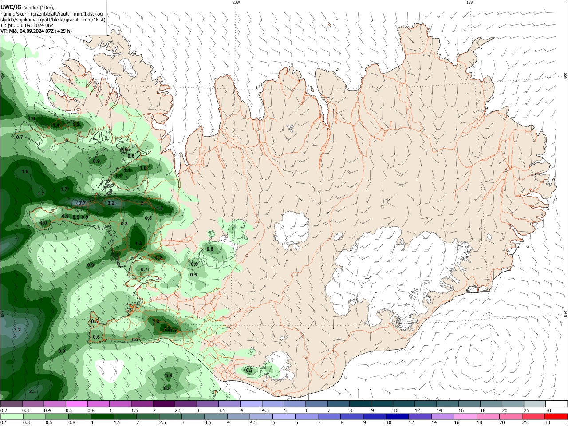Click the palest green swatch right of 0.1 label
Image resolution: width=568 pixels, height=426 pixels.
pyautogui.click(x=11, y=416)
